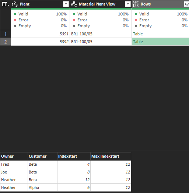Image resolution: width=189 pixels, height=193 pixels.
Task: Click the Rows column any-type icon
Action: coord(136,4)
